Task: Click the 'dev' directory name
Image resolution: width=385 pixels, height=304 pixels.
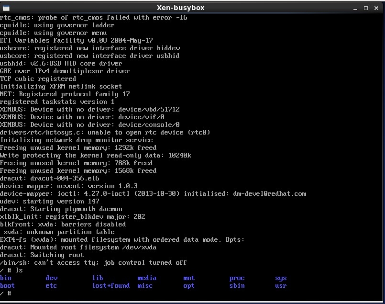Action: click(x=51, y=278)
